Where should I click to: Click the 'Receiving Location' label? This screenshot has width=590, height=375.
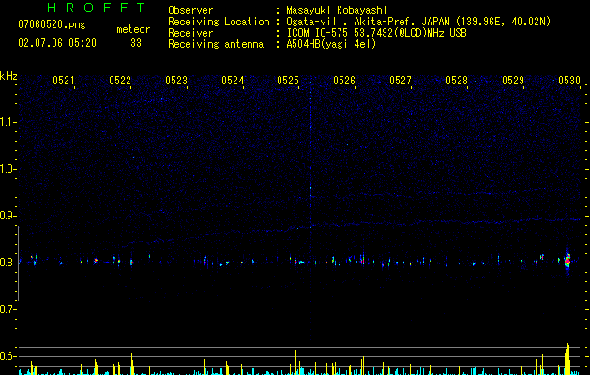pyautogui.click(x=219, y=22)
